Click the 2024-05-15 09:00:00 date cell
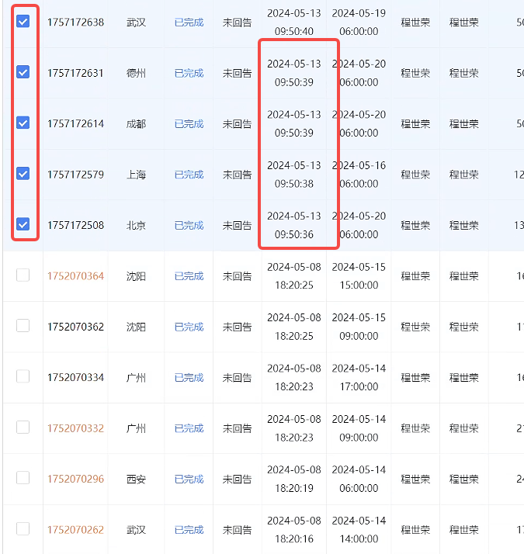Viewport: 524px width, 554px height. (359, 327)
